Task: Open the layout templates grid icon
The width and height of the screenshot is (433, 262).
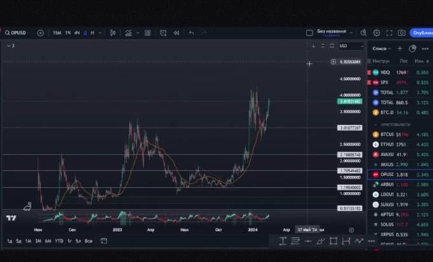Action: click(148, 33)
